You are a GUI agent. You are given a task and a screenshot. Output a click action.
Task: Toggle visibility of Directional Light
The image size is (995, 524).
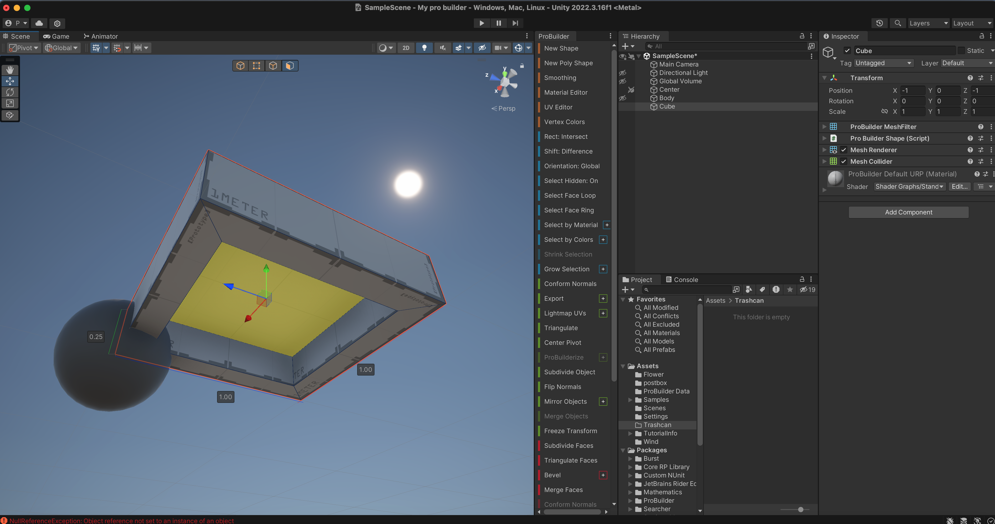click(x=623, y=73)
